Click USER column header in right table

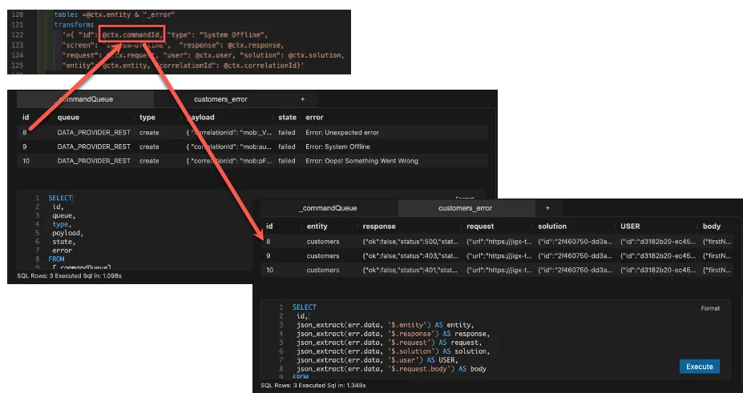coord(630,227)
